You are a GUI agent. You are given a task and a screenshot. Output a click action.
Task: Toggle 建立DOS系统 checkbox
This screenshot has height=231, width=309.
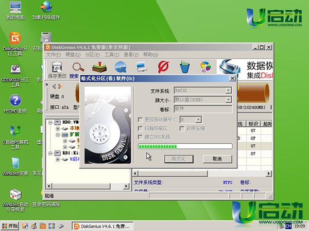pos(140,137)
